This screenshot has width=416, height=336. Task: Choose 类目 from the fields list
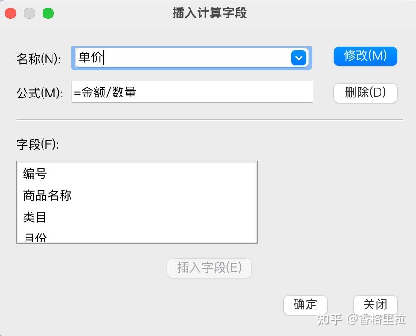pyautogui.click(x=35, y=217)
